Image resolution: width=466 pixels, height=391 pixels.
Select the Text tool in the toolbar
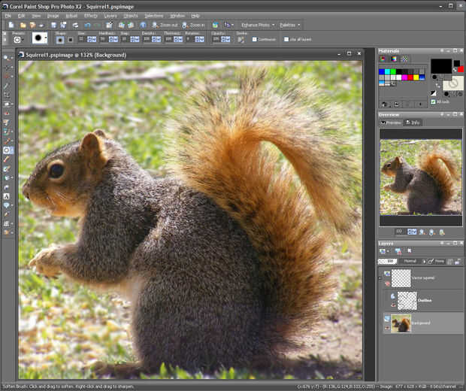7,195
